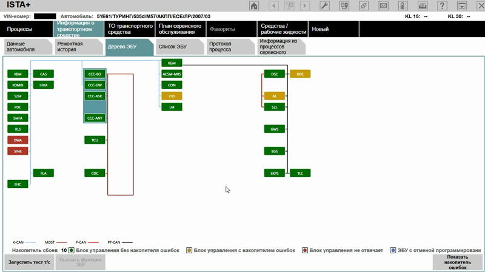Open the Список ЭБУ tab
Viewport: 485px width, 272px height.
178,48
